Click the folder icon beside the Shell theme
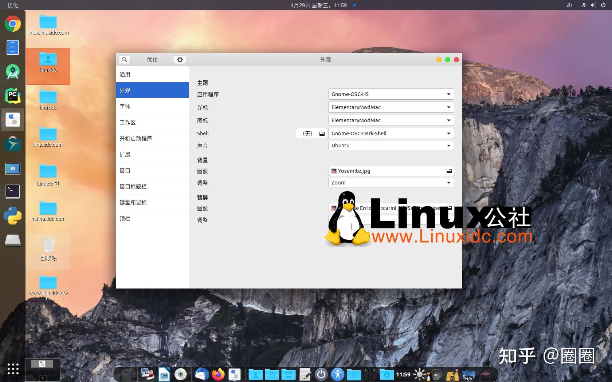The height and width of the screenshot is (382, 612). (x=322, y=134)
